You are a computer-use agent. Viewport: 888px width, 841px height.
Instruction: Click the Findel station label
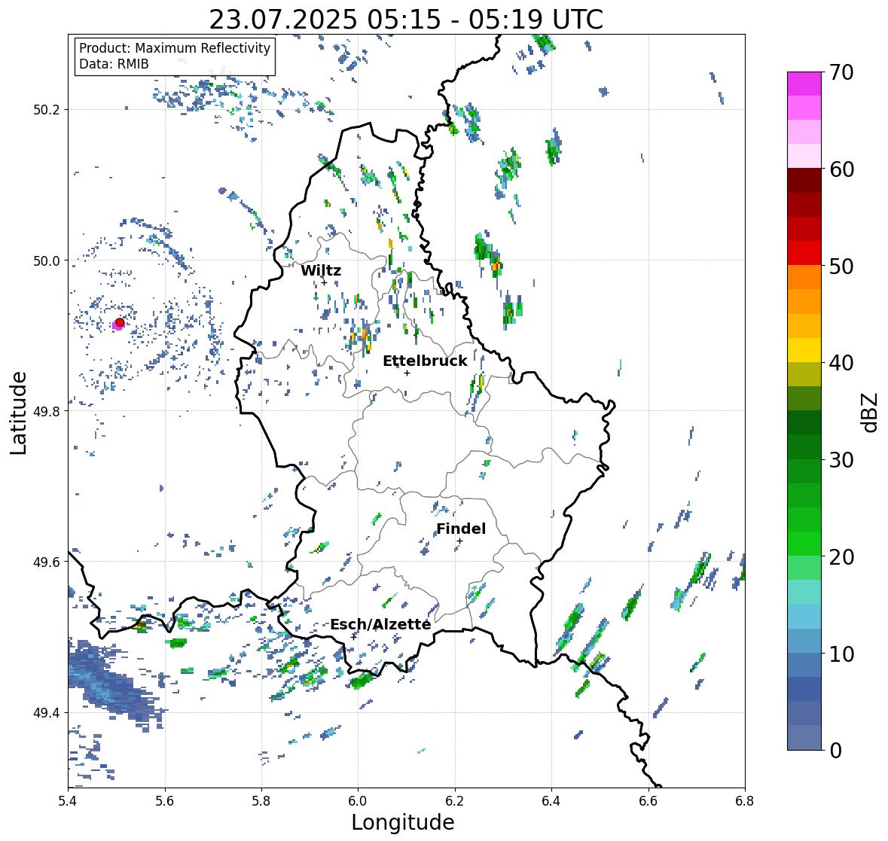461,529
